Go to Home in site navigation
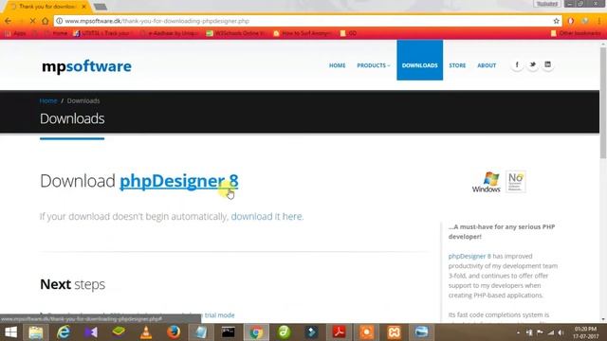The width and height of the screenshot is (607, 341). 338,65
